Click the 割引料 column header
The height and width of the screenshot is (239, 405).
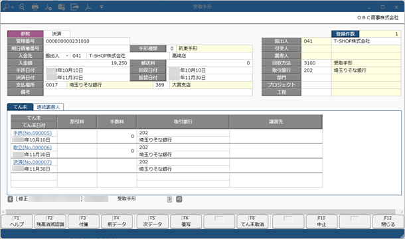pos(77,121)
